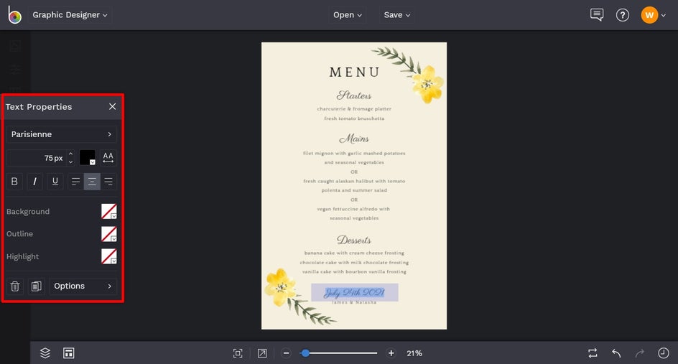Click the 21% zoom value
Viewport: 678px width, 364px height.
tap(414, 353)
